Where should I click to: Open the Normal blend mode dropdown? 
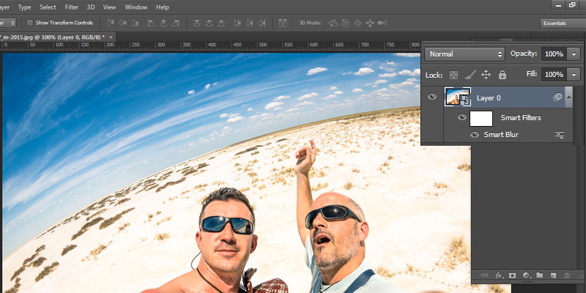465,54
